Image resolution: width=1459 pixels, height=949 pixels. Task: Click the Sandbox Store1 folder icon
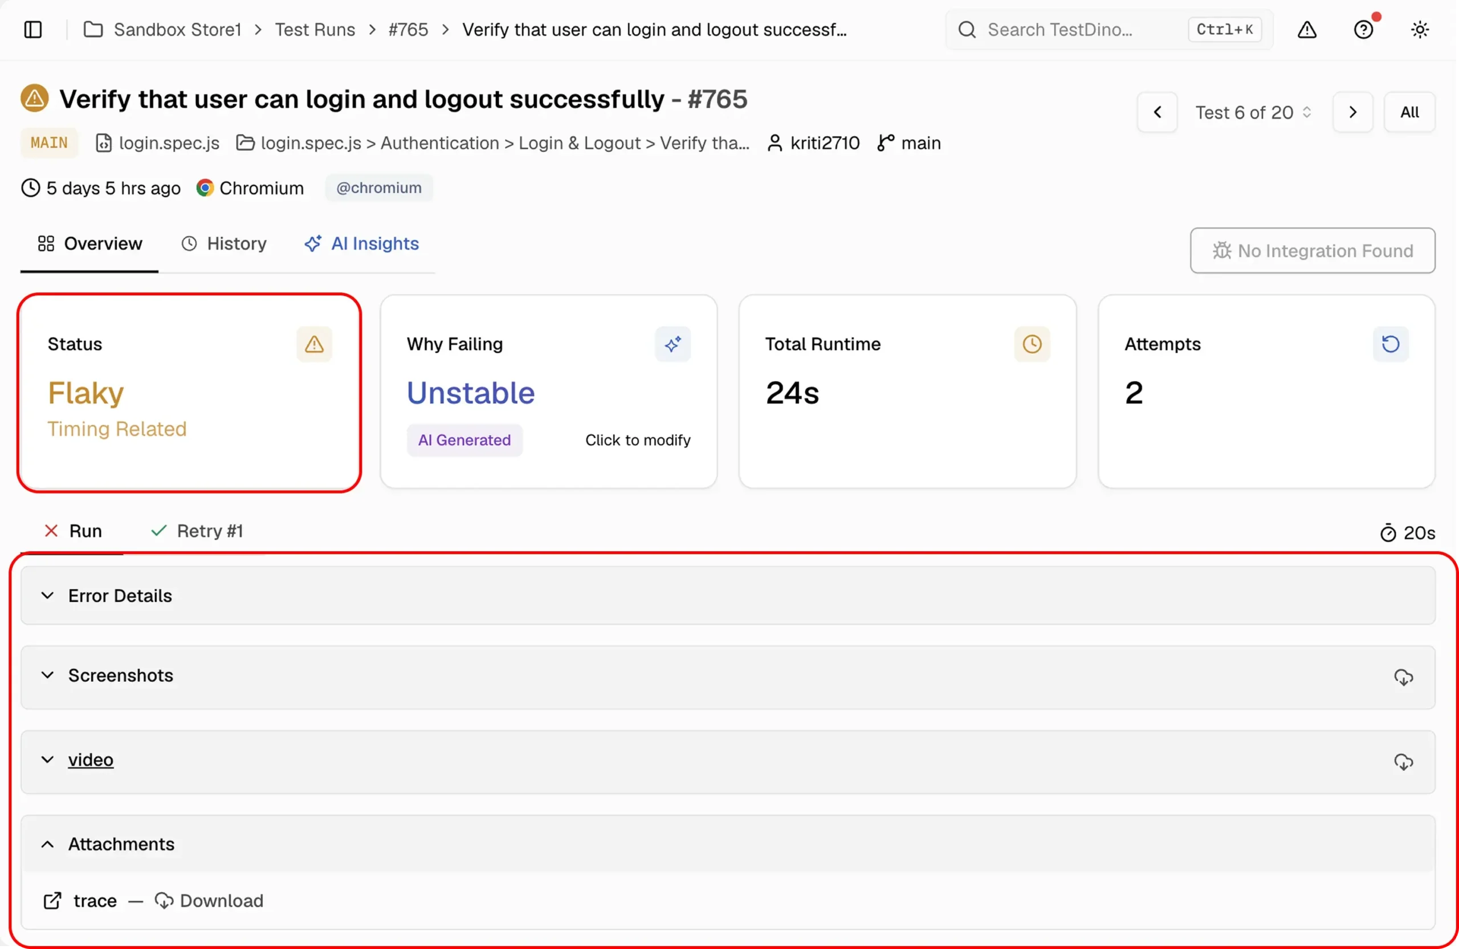[93, 30]
